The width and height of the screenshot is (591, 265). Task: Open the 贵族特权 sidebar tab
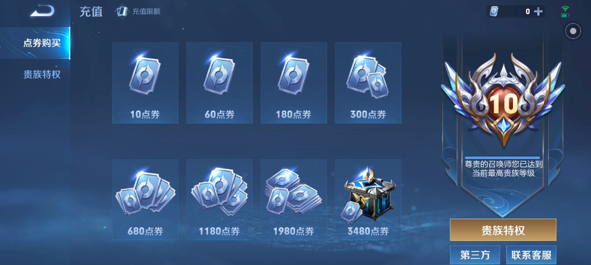click(42, 74)
